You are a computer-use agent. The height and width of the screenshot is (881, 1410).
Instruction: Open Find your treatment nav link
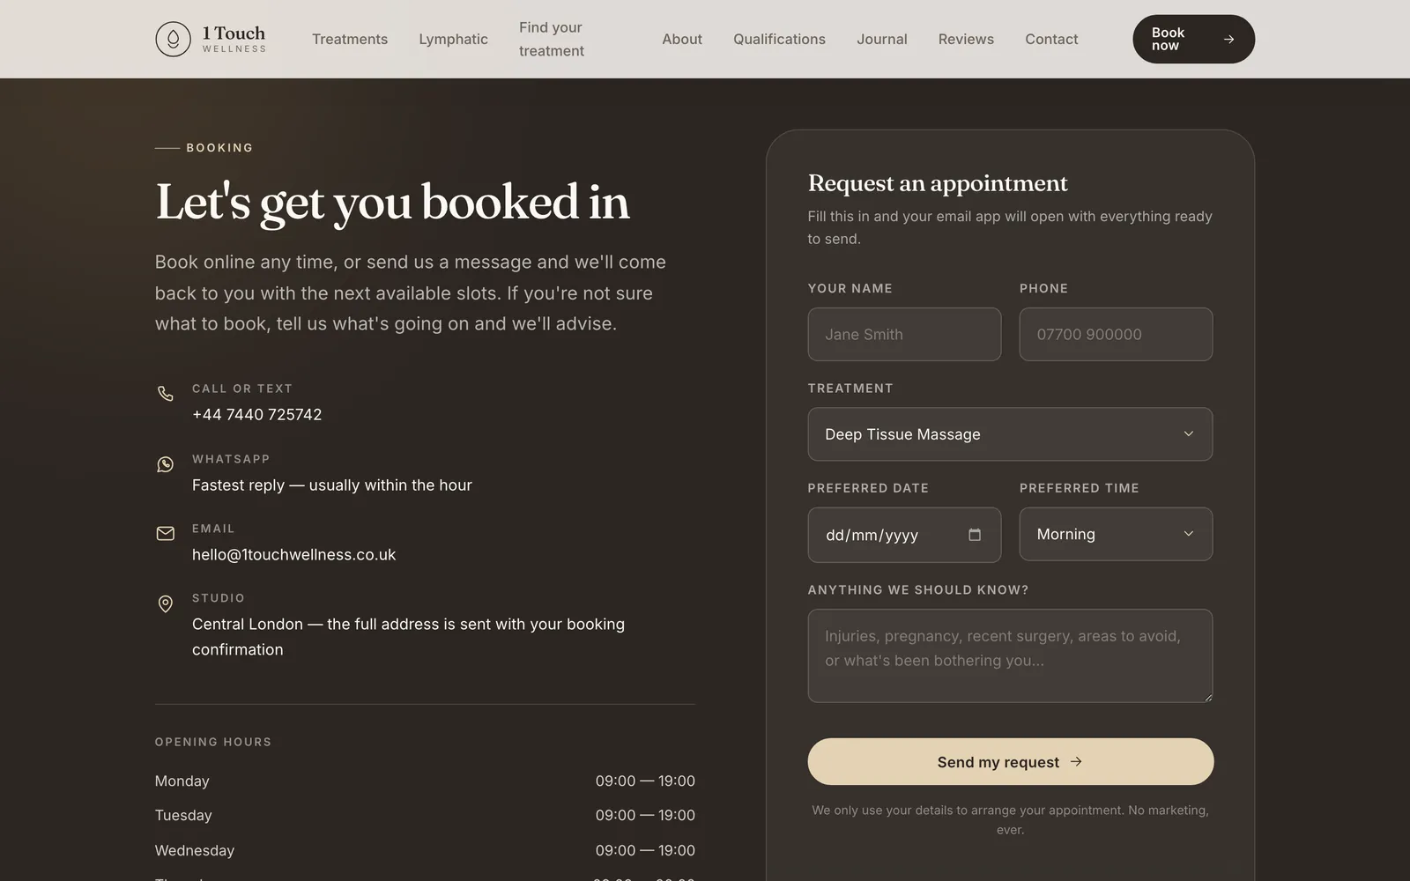coord(552,39)
